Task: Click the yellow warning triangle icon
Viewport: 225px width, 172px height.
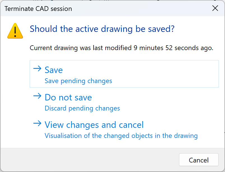Action: 15,30
